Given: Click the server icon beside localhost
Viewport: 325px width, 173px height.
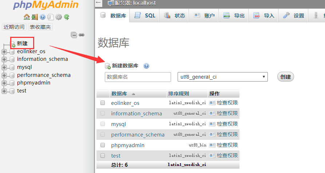Looking at the screenshot, I should (x=111, y=3).
